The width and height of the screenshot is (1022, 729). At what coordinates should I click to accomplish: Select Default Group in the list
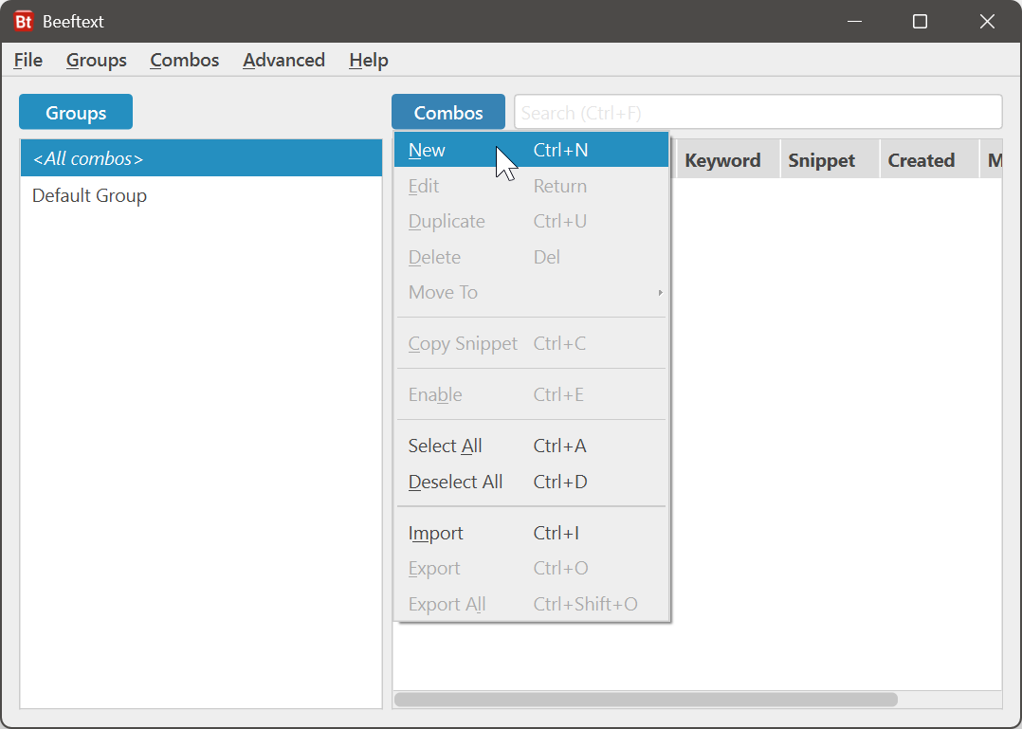[201, 195]
